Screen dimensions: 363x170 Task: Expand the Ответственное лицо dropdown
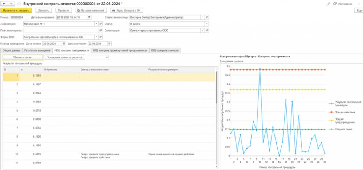(x=203, y=17)
